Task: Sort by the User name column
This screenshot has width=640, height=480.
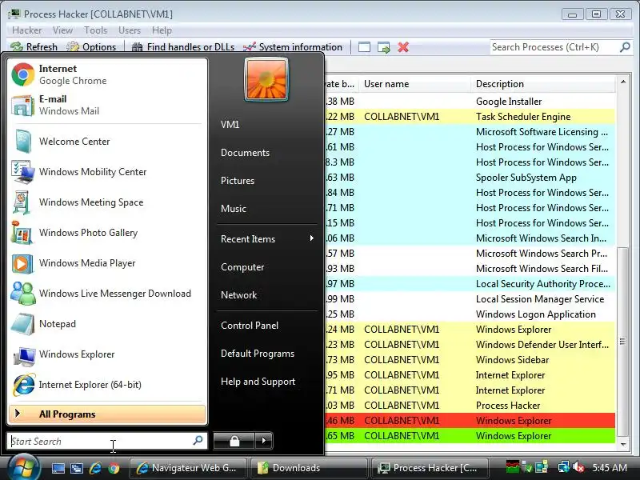Action: [414, 84]
